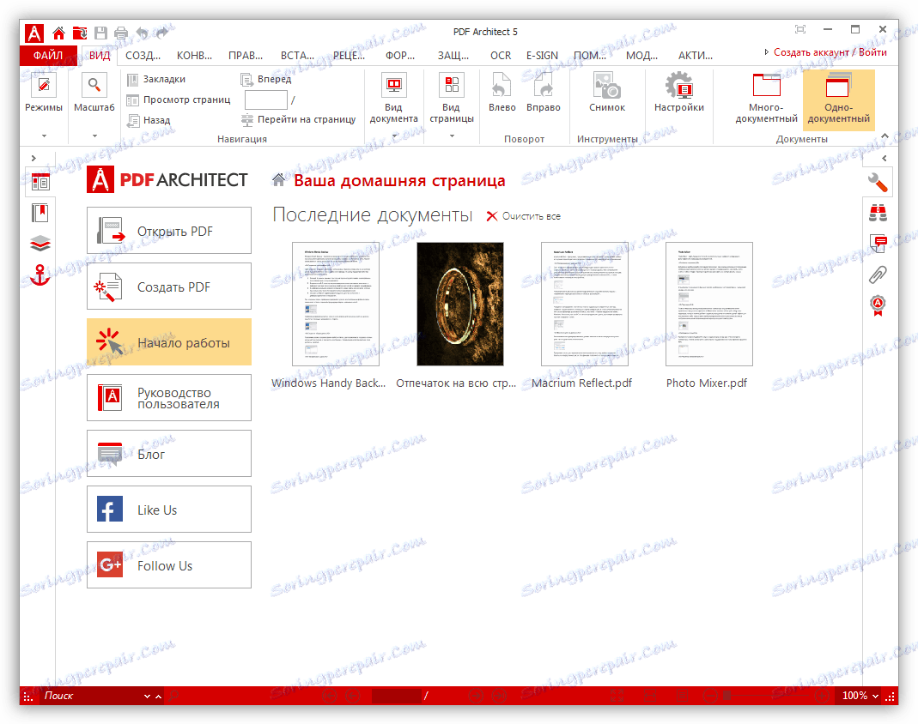Open the paperclip attachments panel
918x724 pixels.
click(878, 275)
